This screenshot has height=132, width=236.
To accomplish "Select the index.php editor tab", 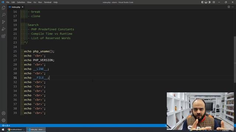I will 16,7.
